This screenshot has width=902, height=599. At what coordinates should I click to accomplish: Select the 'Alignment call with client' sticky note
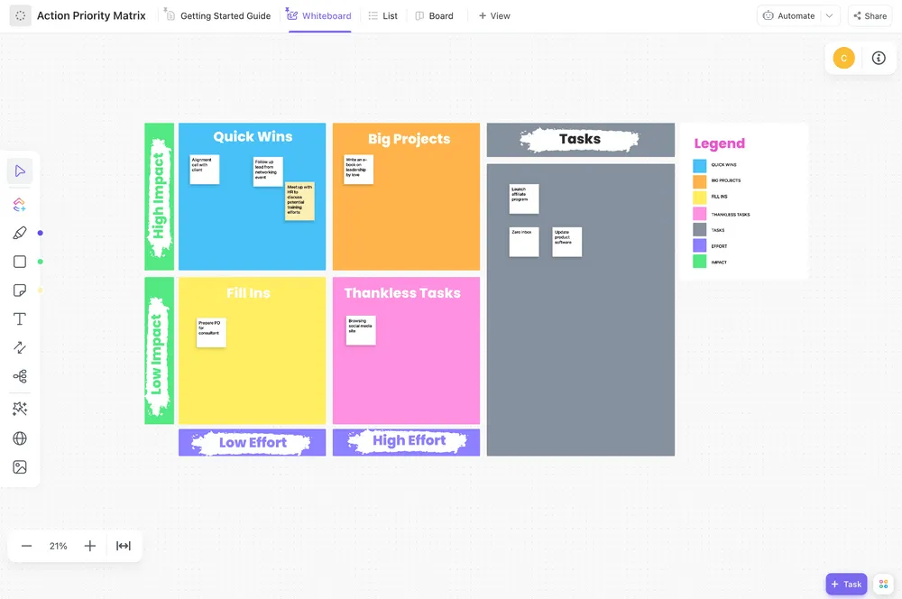205,170
